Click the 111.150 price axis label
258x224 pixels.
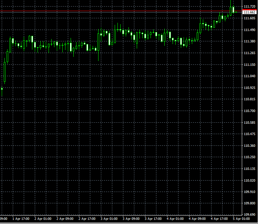[x=249, y=65]
